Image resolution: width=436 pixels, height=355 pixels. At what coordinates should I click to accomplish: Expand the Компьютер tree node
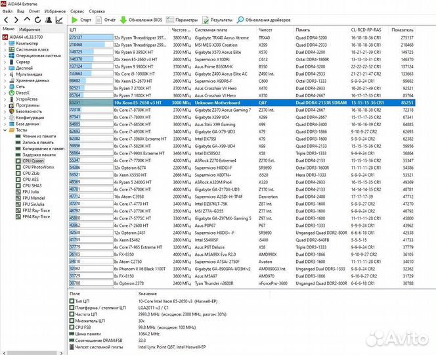5,43
